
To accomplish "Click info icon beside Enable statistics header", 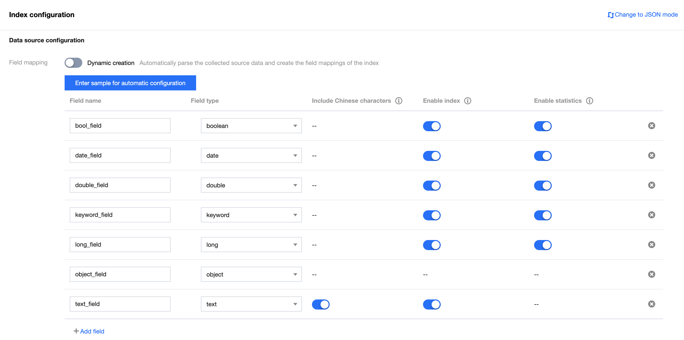I will click(x=589, y=101).
